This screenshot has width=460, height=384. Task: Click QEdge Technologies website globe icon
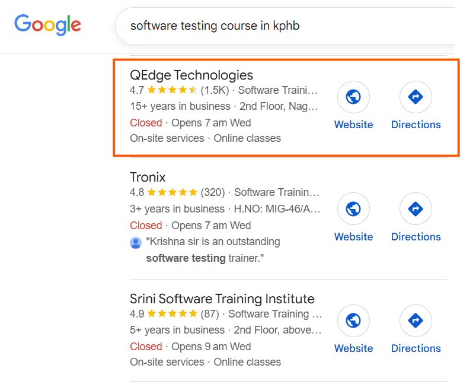tap(353, 97)
